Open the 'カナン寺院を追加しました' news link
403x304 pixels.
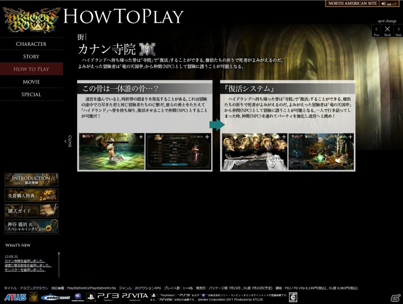click(x=25, y=261)
